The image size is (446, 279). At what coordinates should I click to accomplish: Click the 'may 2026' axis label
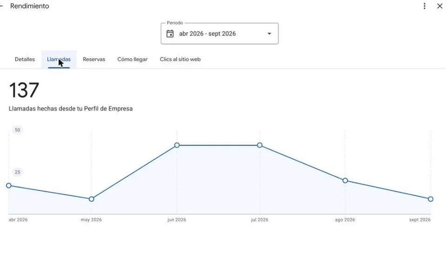tap(91, 220)
